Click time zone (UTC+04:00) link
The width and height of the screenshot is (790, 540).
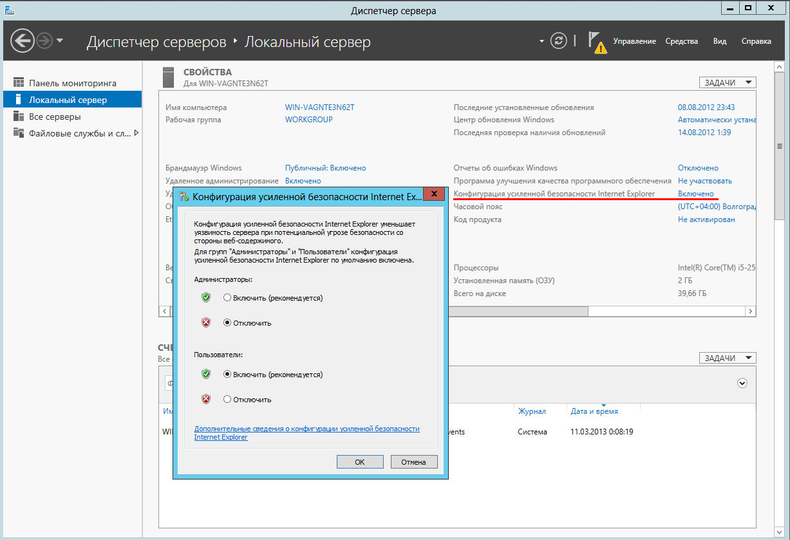[717, 207]
